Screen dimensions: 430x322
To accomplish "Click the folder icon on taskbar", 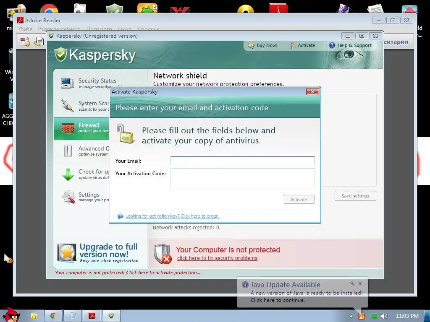I will [x=34, y=316].
